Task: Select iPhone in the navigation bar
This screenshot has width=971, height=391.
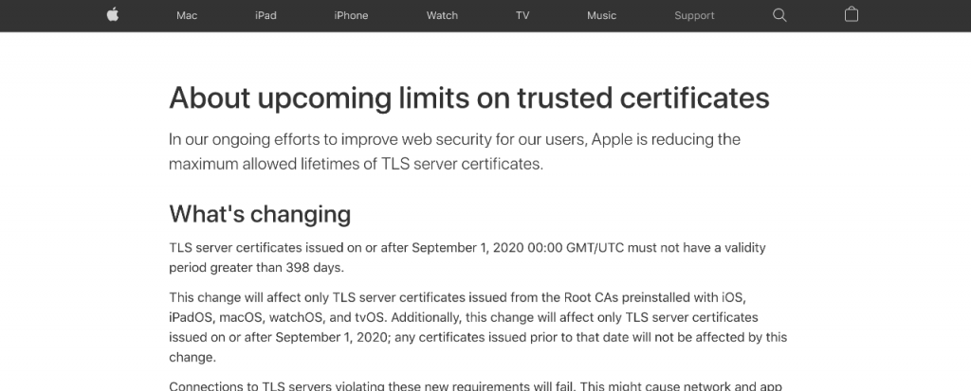Action: pos(351,15)
